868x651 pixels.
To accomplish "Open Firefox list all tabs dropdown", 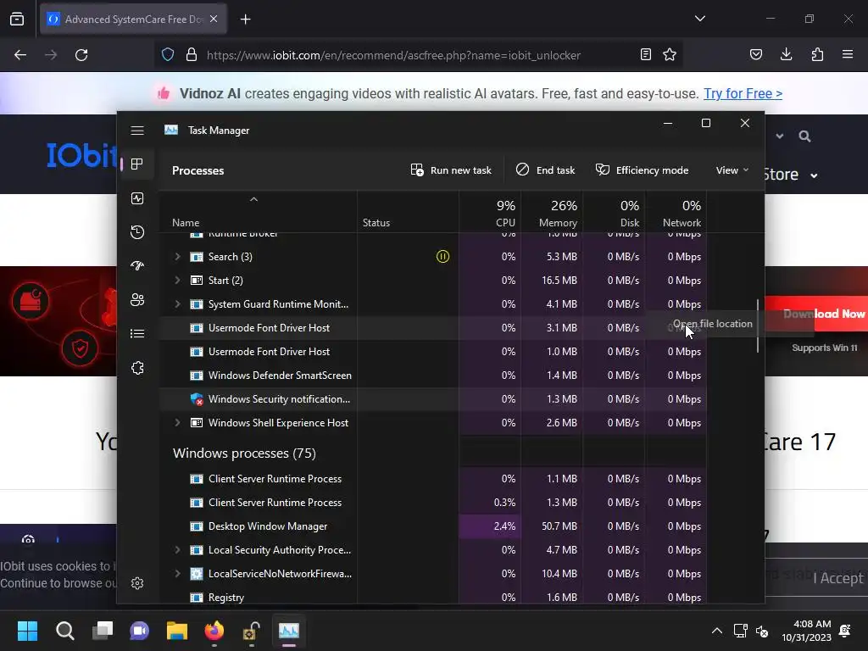I will pos(700,19).
